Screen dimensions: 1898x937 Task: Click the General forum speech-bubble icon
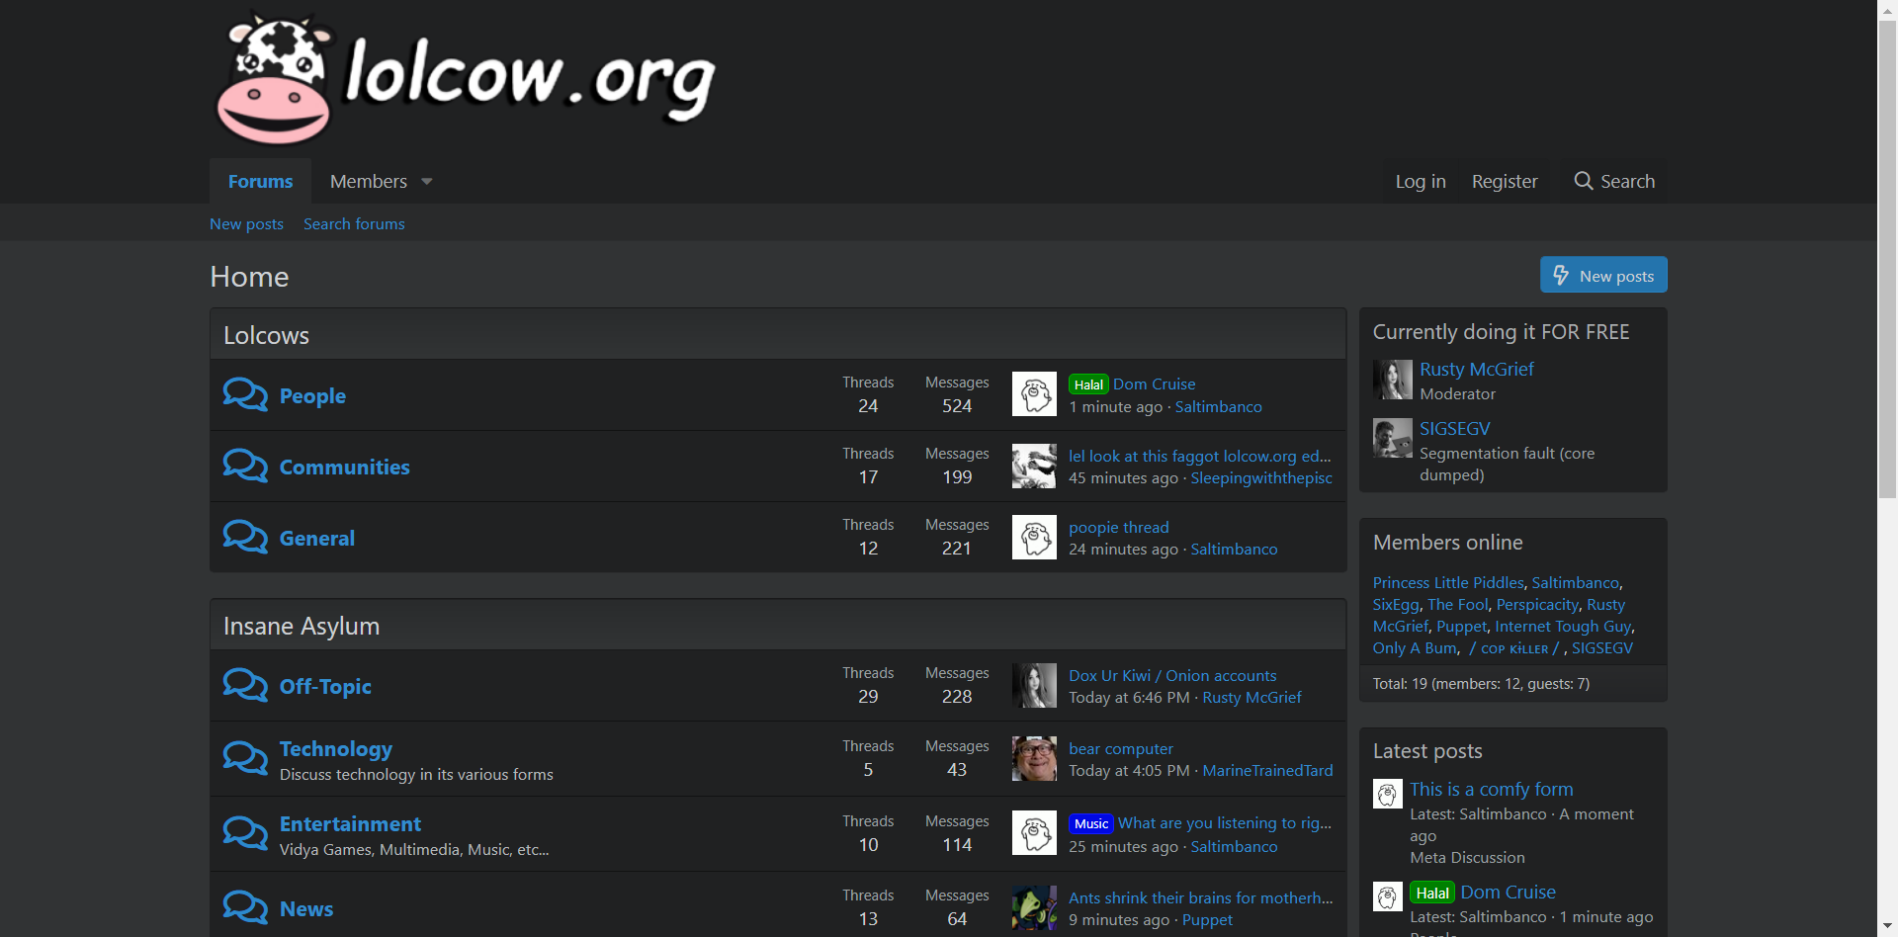[245, 537]
